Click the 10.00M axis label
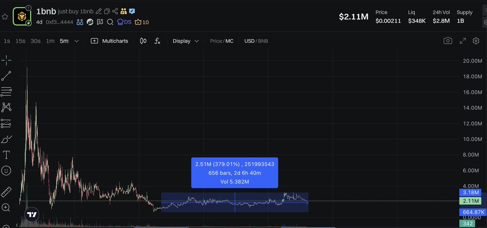Viewport: 487px width, 228px height. pos(472,139)
